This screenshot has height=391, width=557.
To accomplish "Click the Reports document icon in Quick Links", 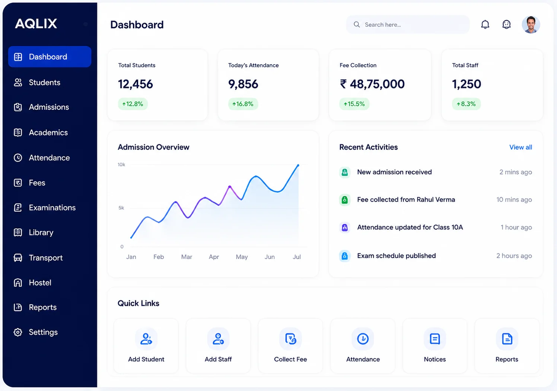I will (507, 339).
